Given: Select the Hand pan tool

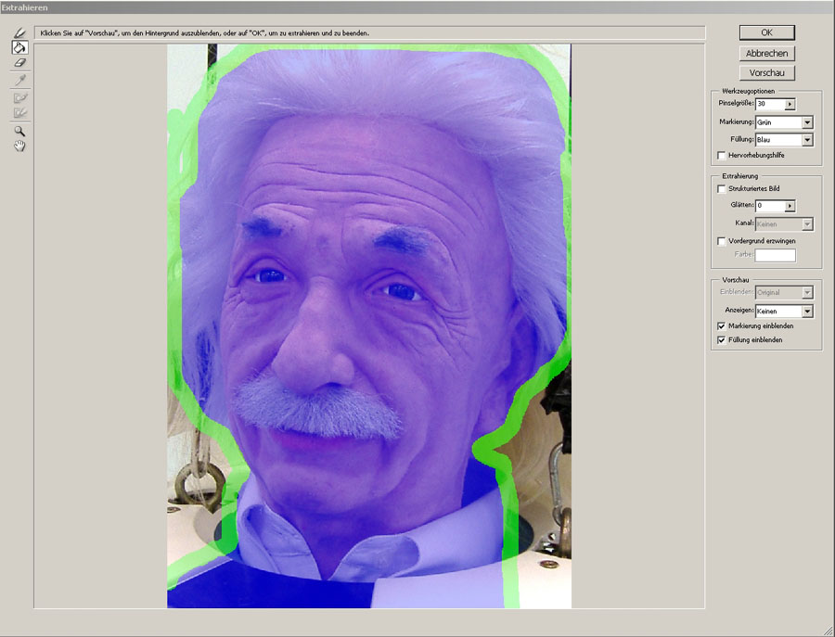Looking at the screenshot, I should click(x=19, y=147).
